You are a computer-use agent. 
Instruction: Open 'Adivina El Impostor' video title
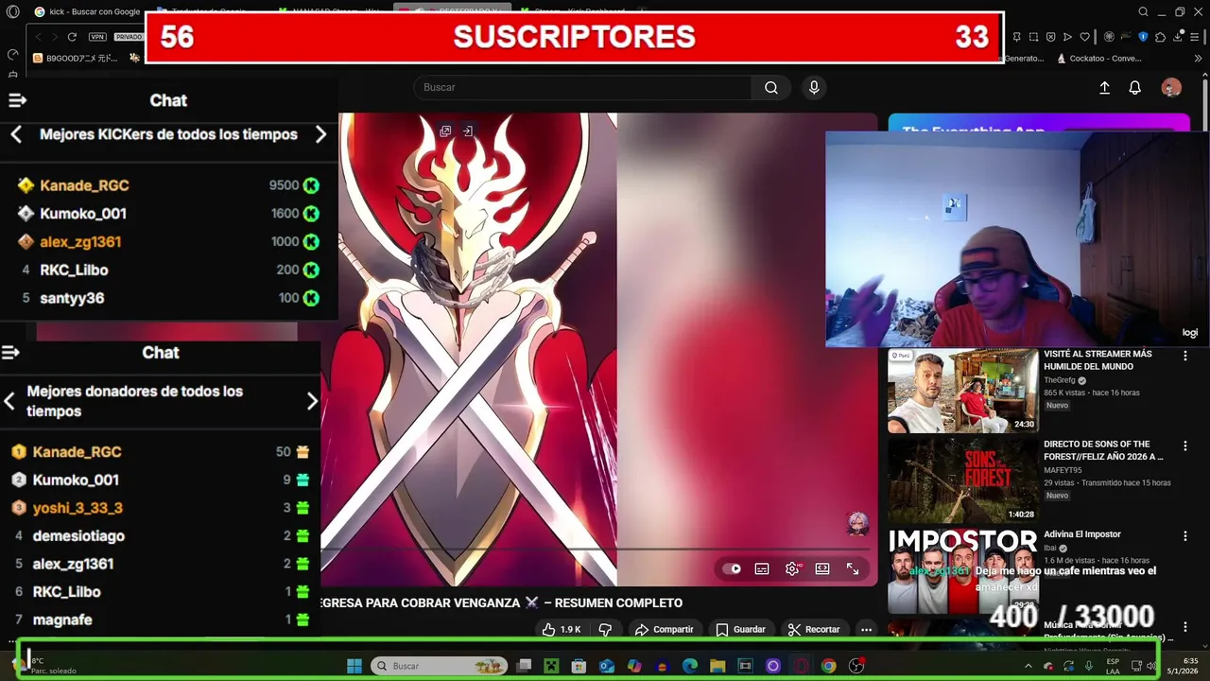coord(1082,534)
